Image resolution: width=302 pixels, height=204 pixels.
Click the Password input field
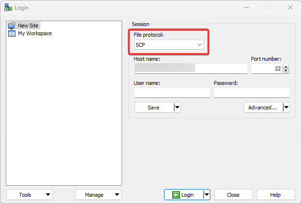(x=252, y=93)
